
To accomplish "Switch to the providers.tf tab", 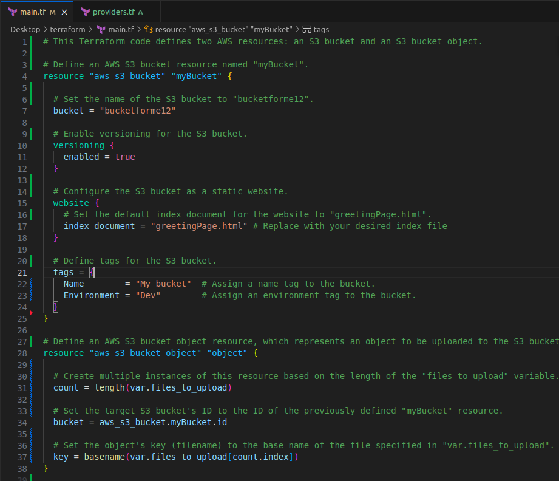I will click(x=113, y=12).
